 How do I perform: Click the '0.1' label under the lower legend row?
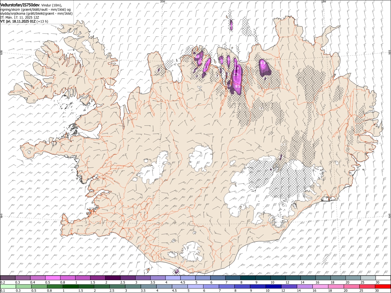click(2, 291)
